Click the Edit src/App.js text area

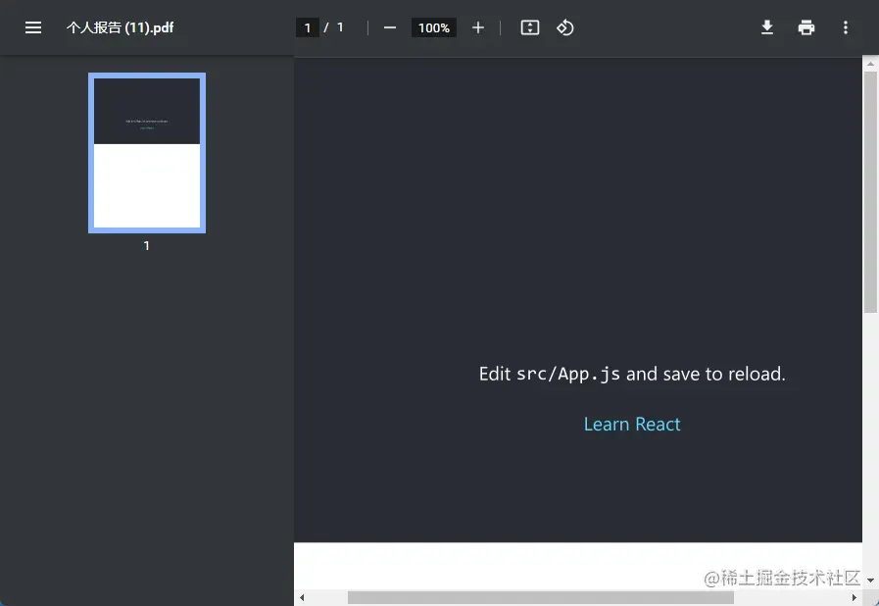point(632,374)
